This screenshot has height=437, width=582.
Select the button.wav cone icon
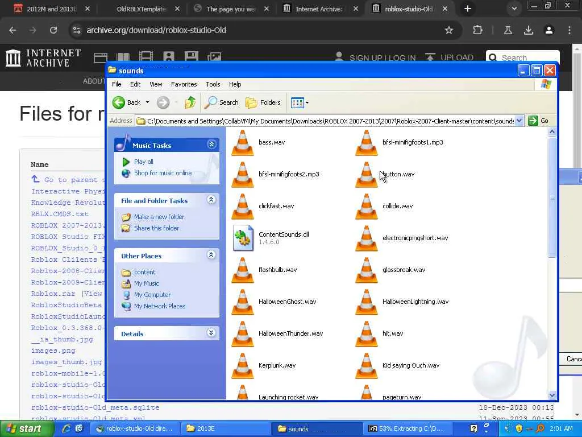(x=367, y=175)
